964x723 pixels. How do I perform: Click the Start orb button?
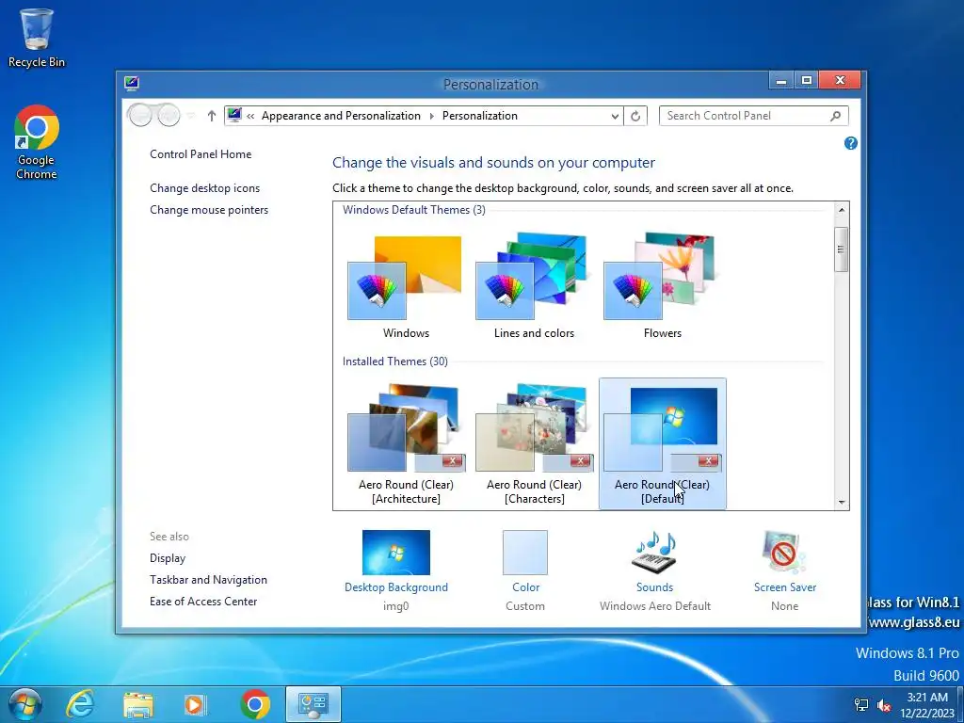tap(24, 704)
